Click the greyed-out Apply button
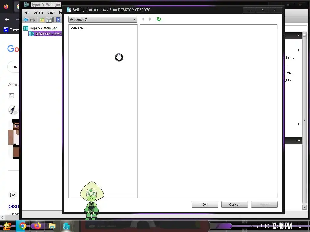Image resolution: width=310 pixels, height=232 pixels. point(264,205)
